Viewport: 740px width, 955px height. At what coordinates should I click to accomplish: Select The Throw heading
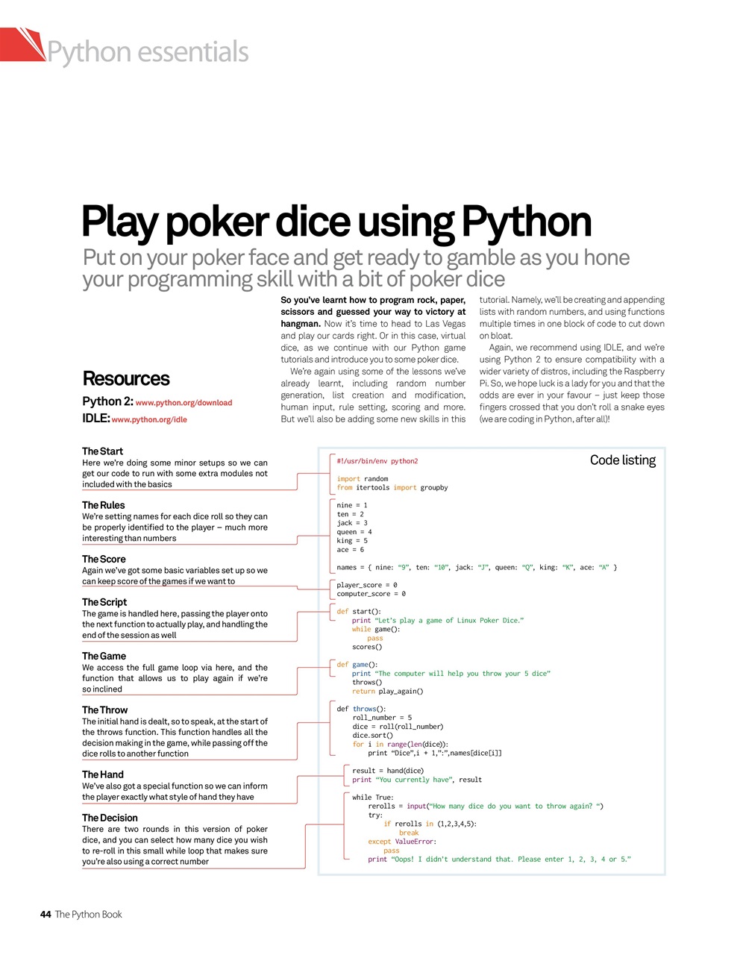(x=104, y=710)
